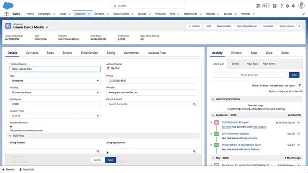
Task: Expand the Left Voicemail: Update entry
Action: [x=211, y=134]
